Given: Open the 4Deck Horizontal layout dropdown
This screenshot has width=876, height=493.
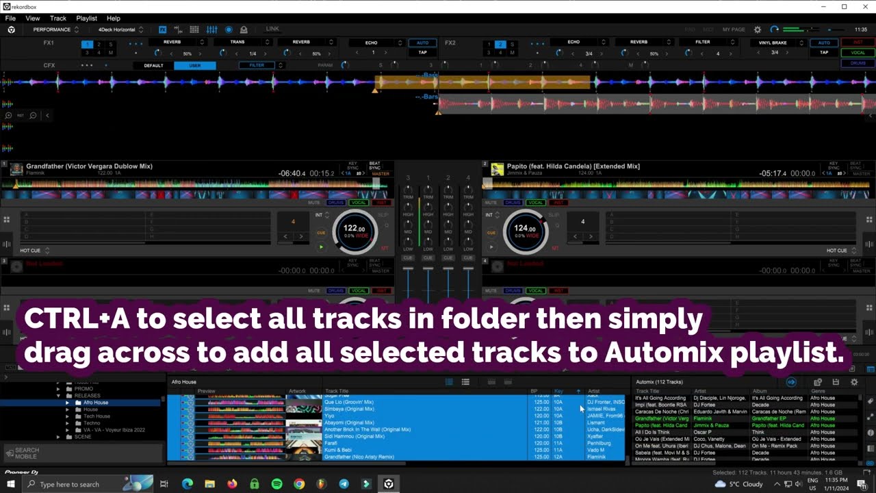Looking at the screenshot, I should pos(120,29).
